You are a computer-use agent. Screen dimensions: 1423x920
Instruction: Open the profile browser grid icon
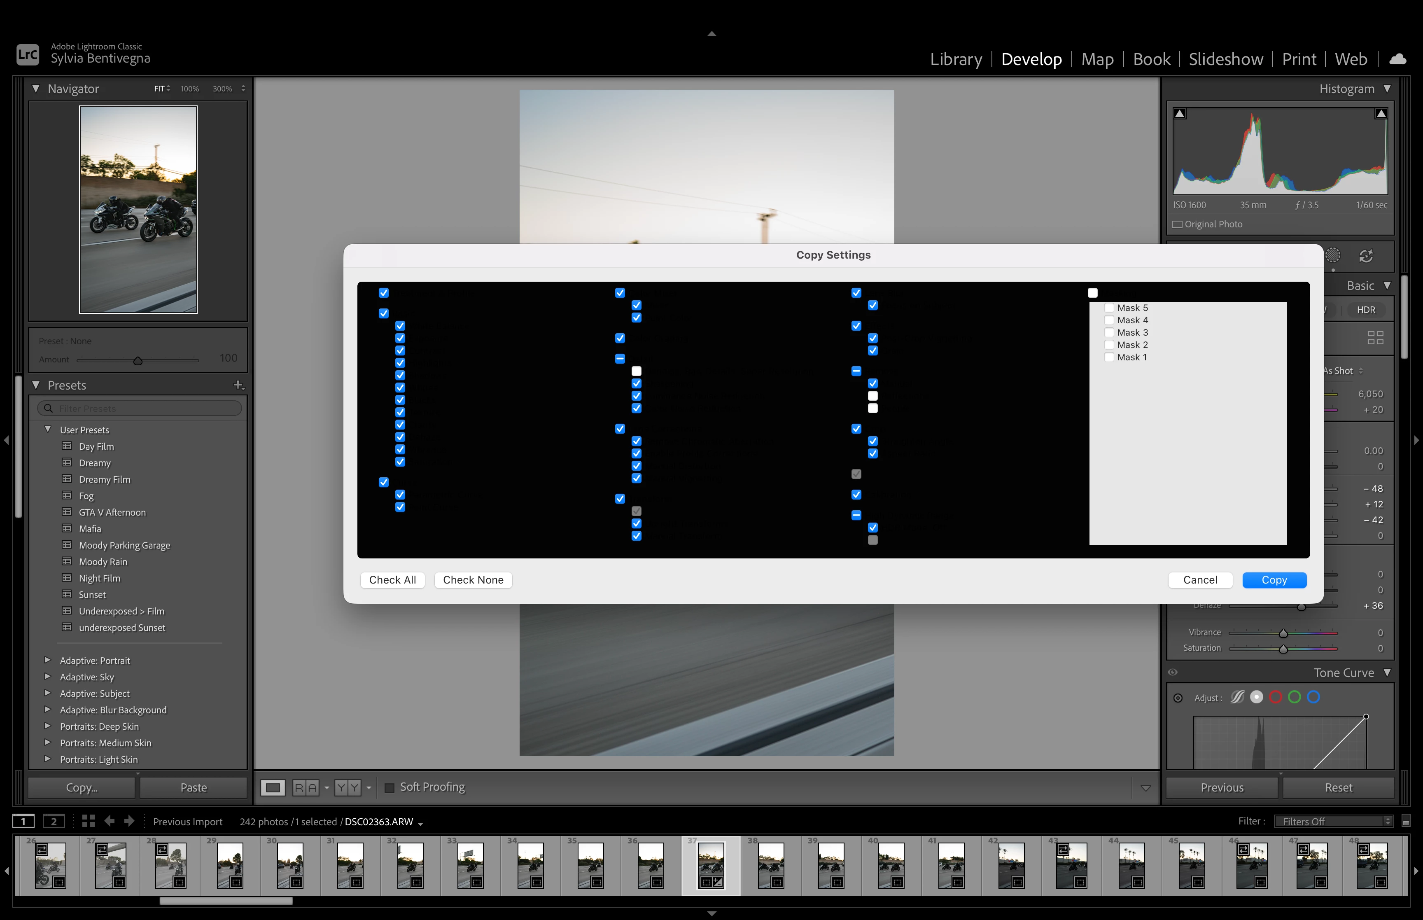[1375, 338]
